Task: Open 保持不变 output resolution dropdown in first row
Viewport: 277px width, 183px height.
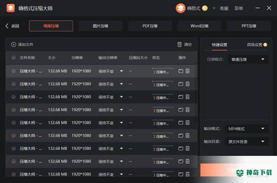Action: click(111, 71)
